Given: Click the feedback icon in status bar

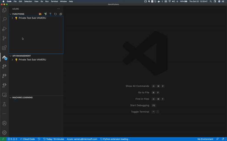Looking at the screenshot, I should (x=217, y=139).
